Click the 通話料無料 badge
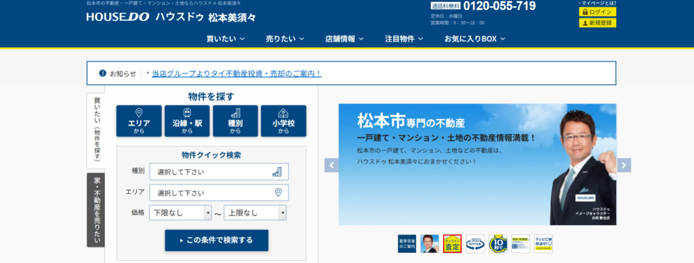The width and height of the screenshot is (694, 263). (446, 6)
